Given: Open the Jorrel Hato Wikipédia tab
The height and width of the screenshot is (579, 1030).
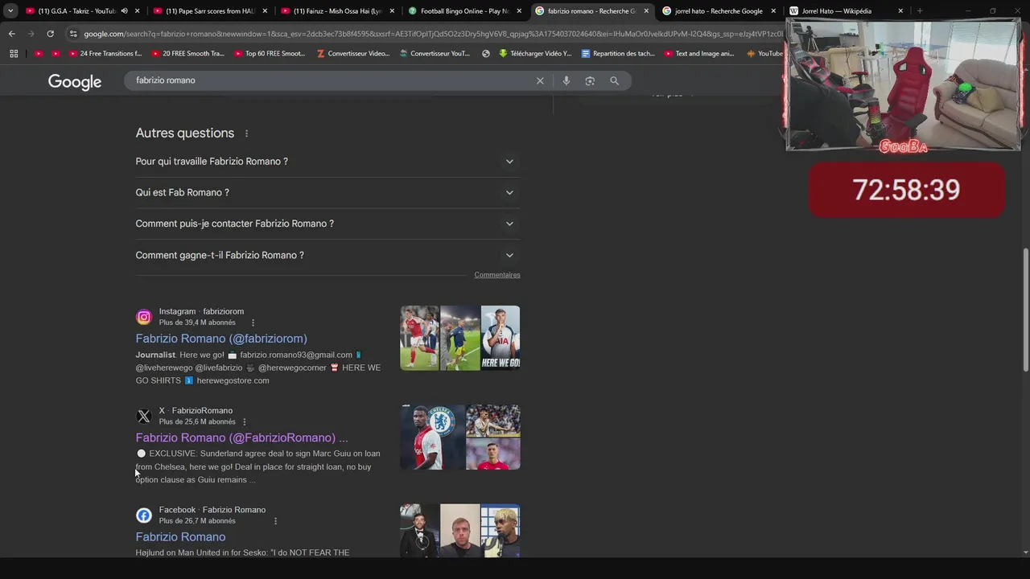Looking at the screenshot, I should pos(837,11).
